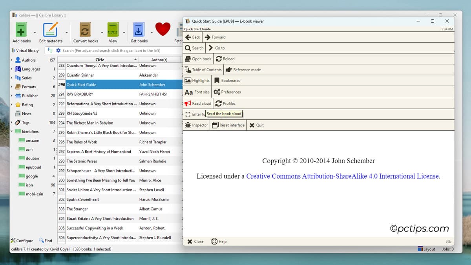Click the 5% reading progress indicator
This screenshot has height=265, width=471.
447,241
